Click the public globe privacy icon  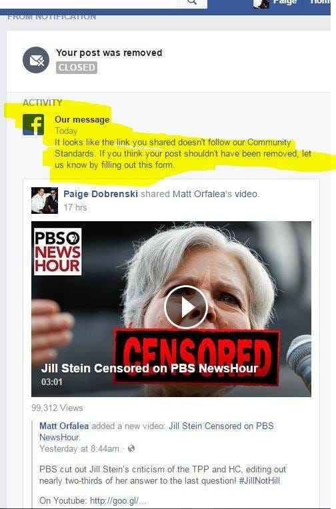131,448
